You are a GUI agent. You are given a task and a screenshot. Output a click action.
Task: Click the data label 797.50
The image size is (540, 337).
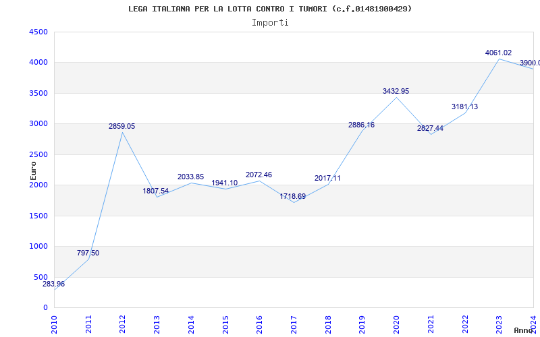tap(88, 253)
